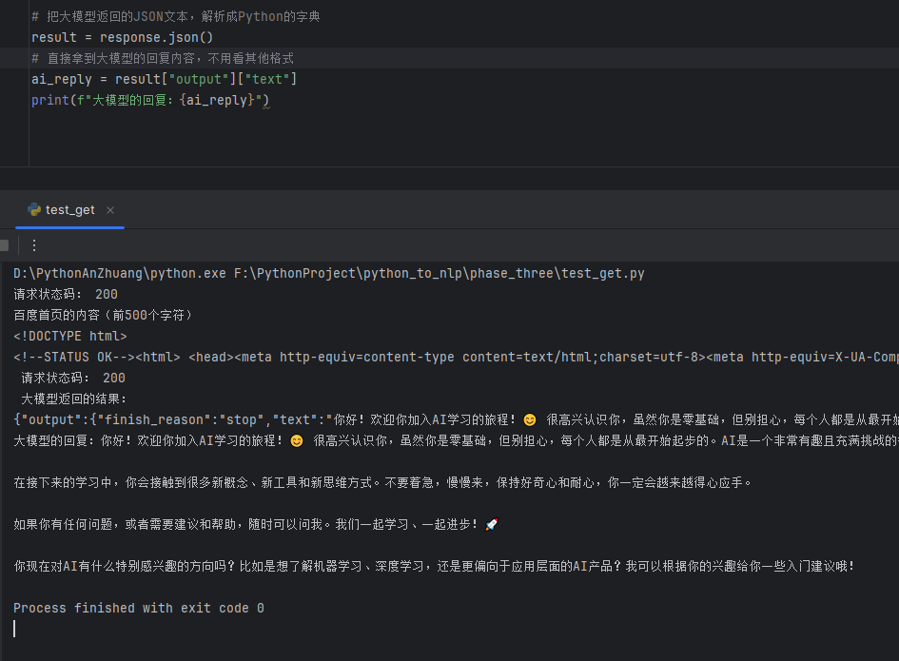This screenshot has width=899, height=661.
Task: Click the stop process button
Action: click(4, 246)
